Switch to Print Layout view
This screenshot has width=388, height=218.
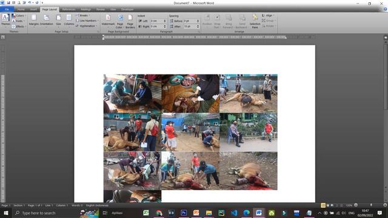[323, 205]
